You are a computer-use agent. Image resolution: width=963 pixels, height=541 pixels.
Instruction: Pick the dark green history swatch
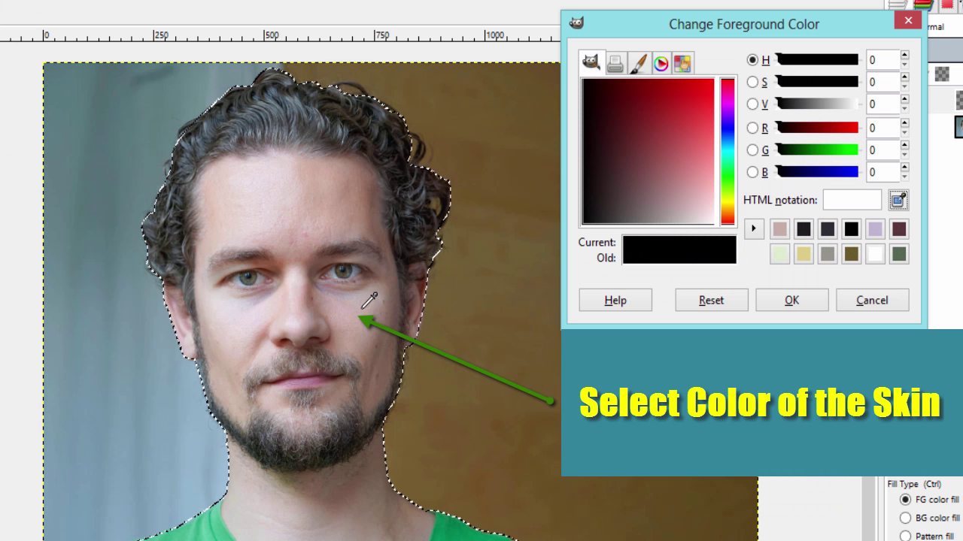pos(898,254)
